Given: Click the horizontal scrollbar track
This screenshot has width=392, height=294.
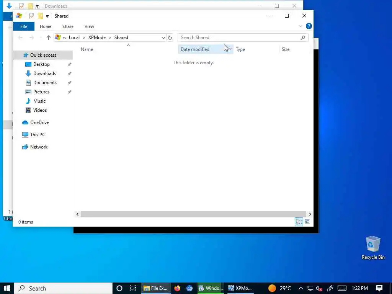Looking at the screenshot, I should tap(193, 214).
